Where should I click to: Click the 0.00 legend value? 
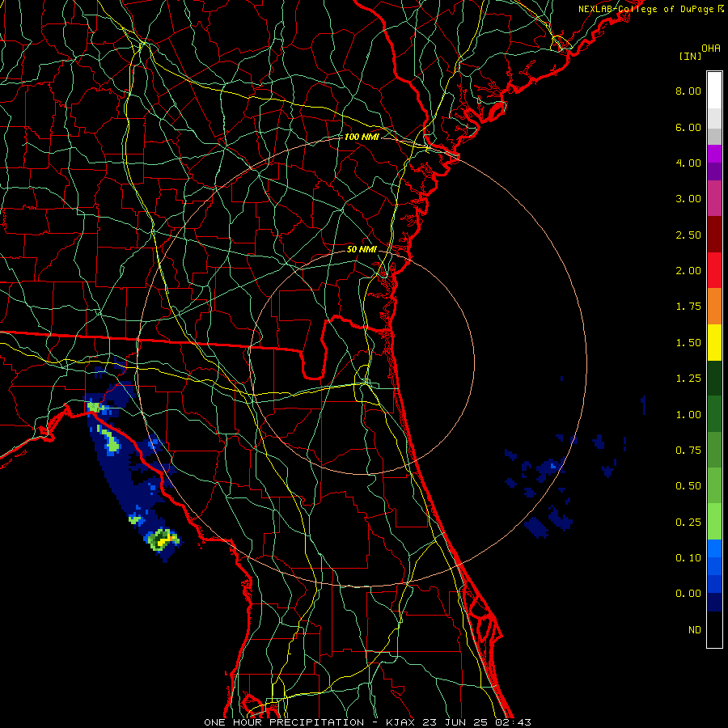(688, 594)
